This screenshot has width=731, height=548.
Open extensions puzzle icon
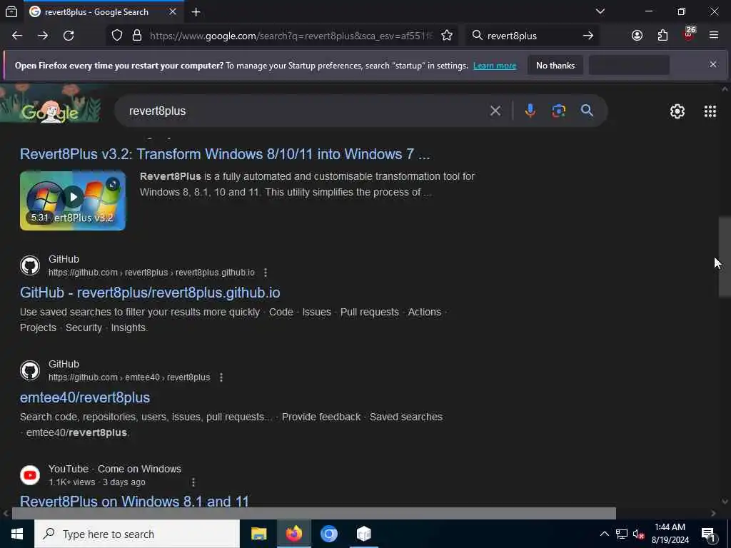662,36
